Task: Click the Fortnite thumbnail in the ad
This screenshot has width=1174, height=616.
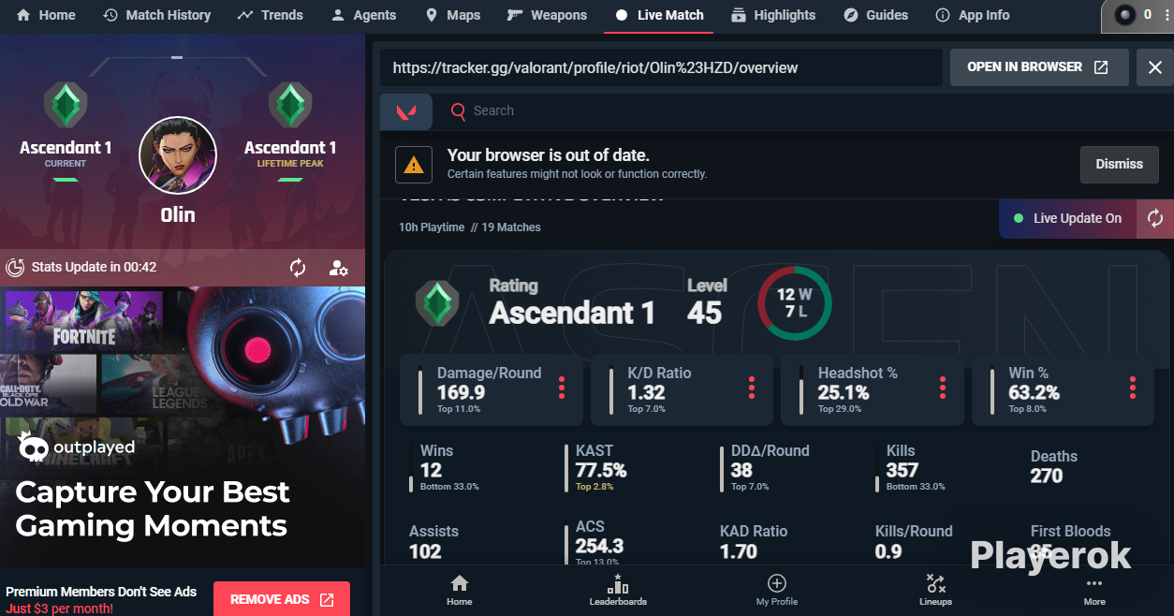Action: 83,320
